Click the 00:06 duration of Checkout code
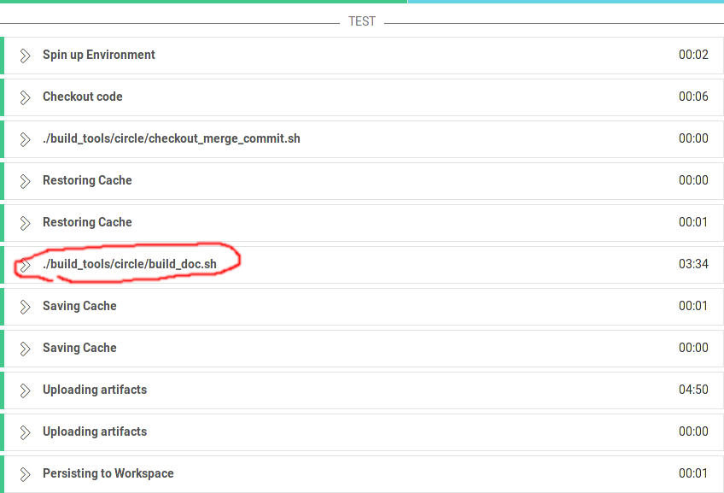The width and height of the screenshot is (724, 493). click(x=693, y=97)
